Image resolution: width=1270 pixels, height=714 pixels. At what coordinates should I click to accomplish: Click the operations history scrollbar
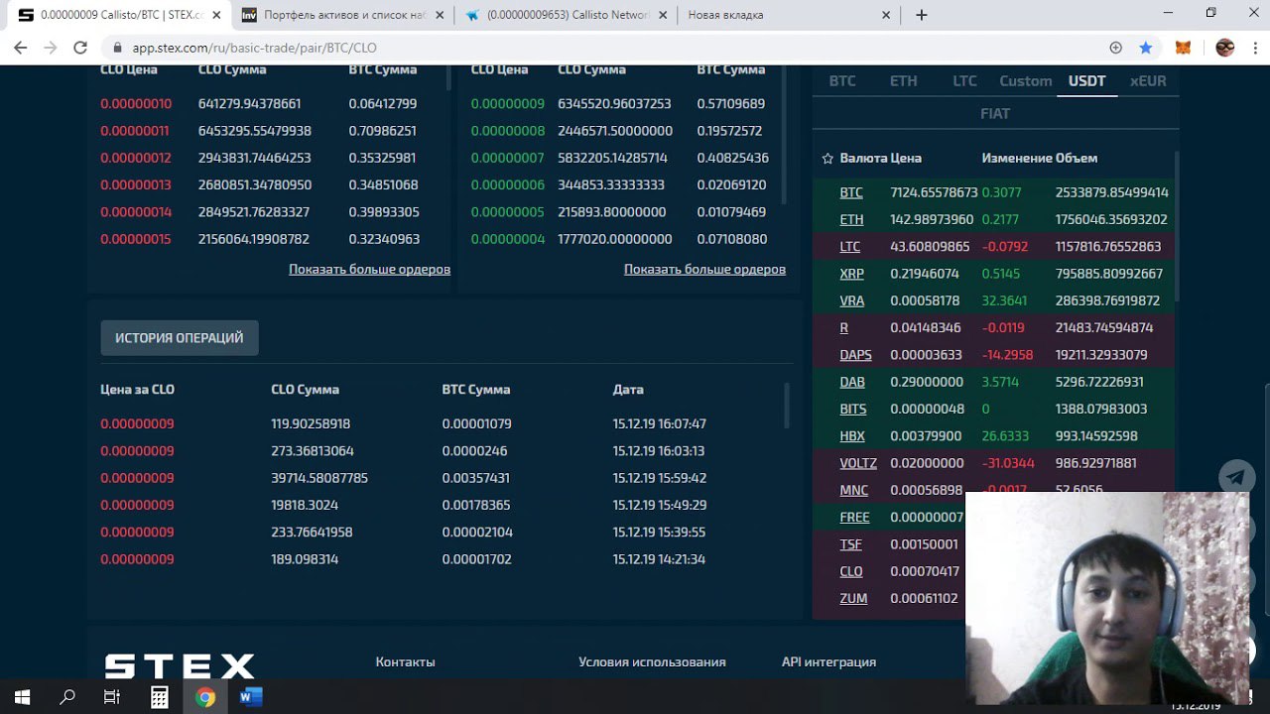pos(787,405)
